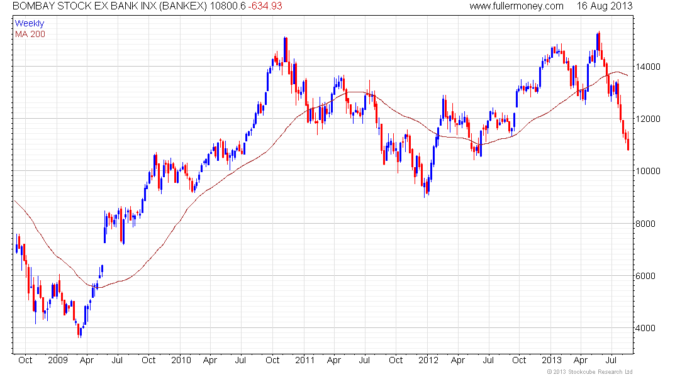Click the blue 'Weekly' legend label
This screenshot has width=692, height=377.
(30, 23)
